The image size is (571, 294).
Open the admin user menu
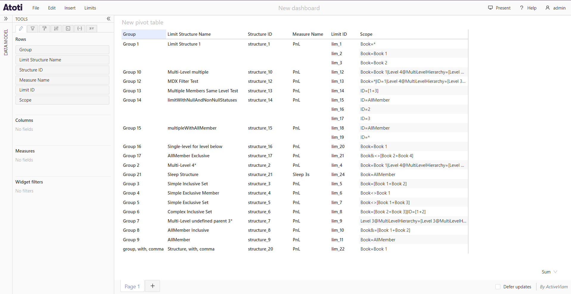point(556,8)
